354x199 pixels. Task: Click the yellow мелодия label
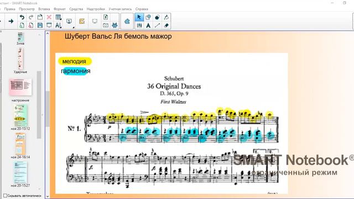(x=75, y=61)
